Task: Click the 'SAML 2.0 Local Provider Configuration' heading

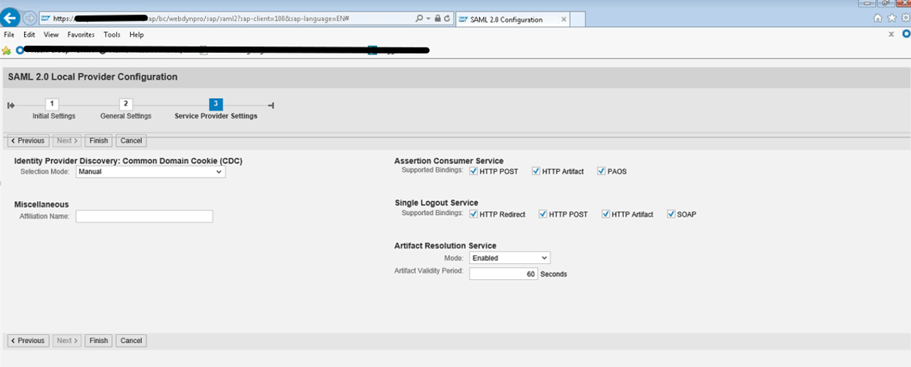Action: pyautogui.click(x=92, y=77)
